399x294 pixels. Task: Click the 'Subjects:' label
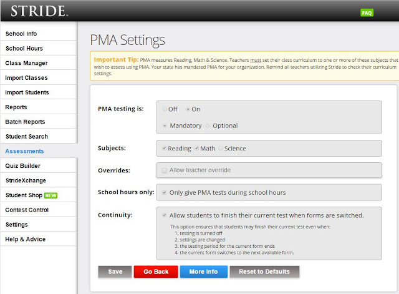click(112, 148)
